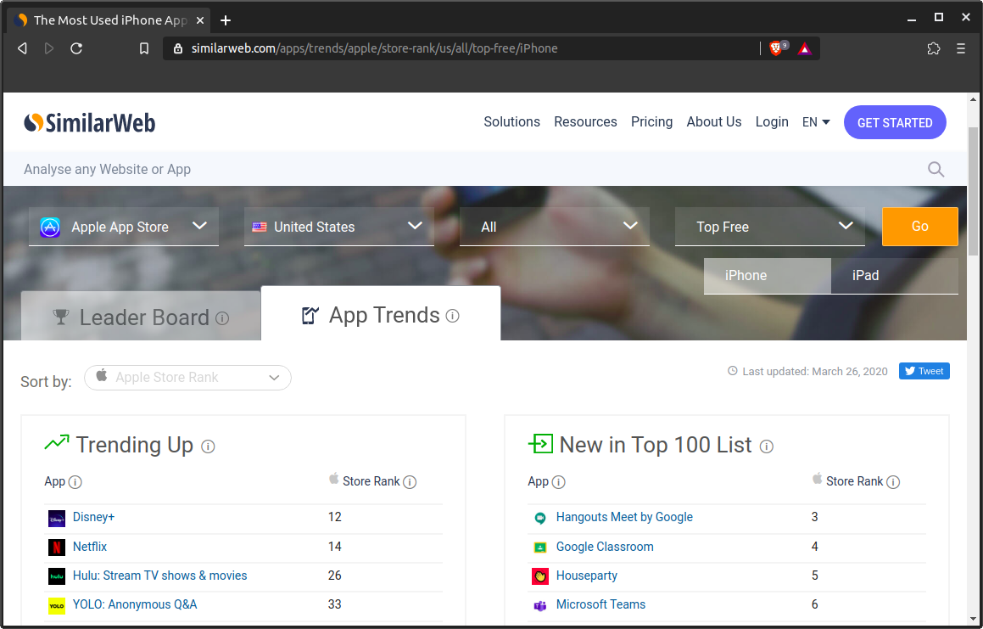Go back with the browser back arrow

[23, 48]
